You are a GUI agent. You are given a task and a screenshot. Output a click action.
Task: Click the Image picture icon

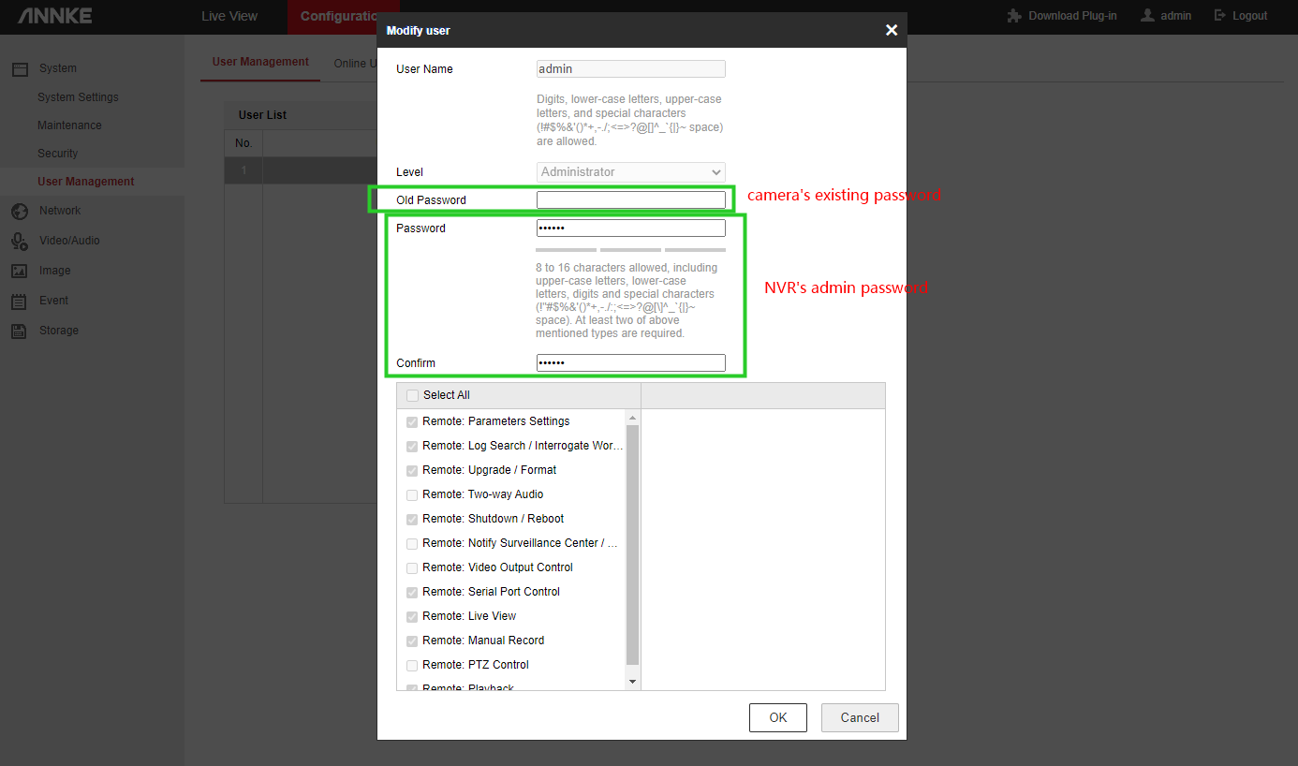19,271
